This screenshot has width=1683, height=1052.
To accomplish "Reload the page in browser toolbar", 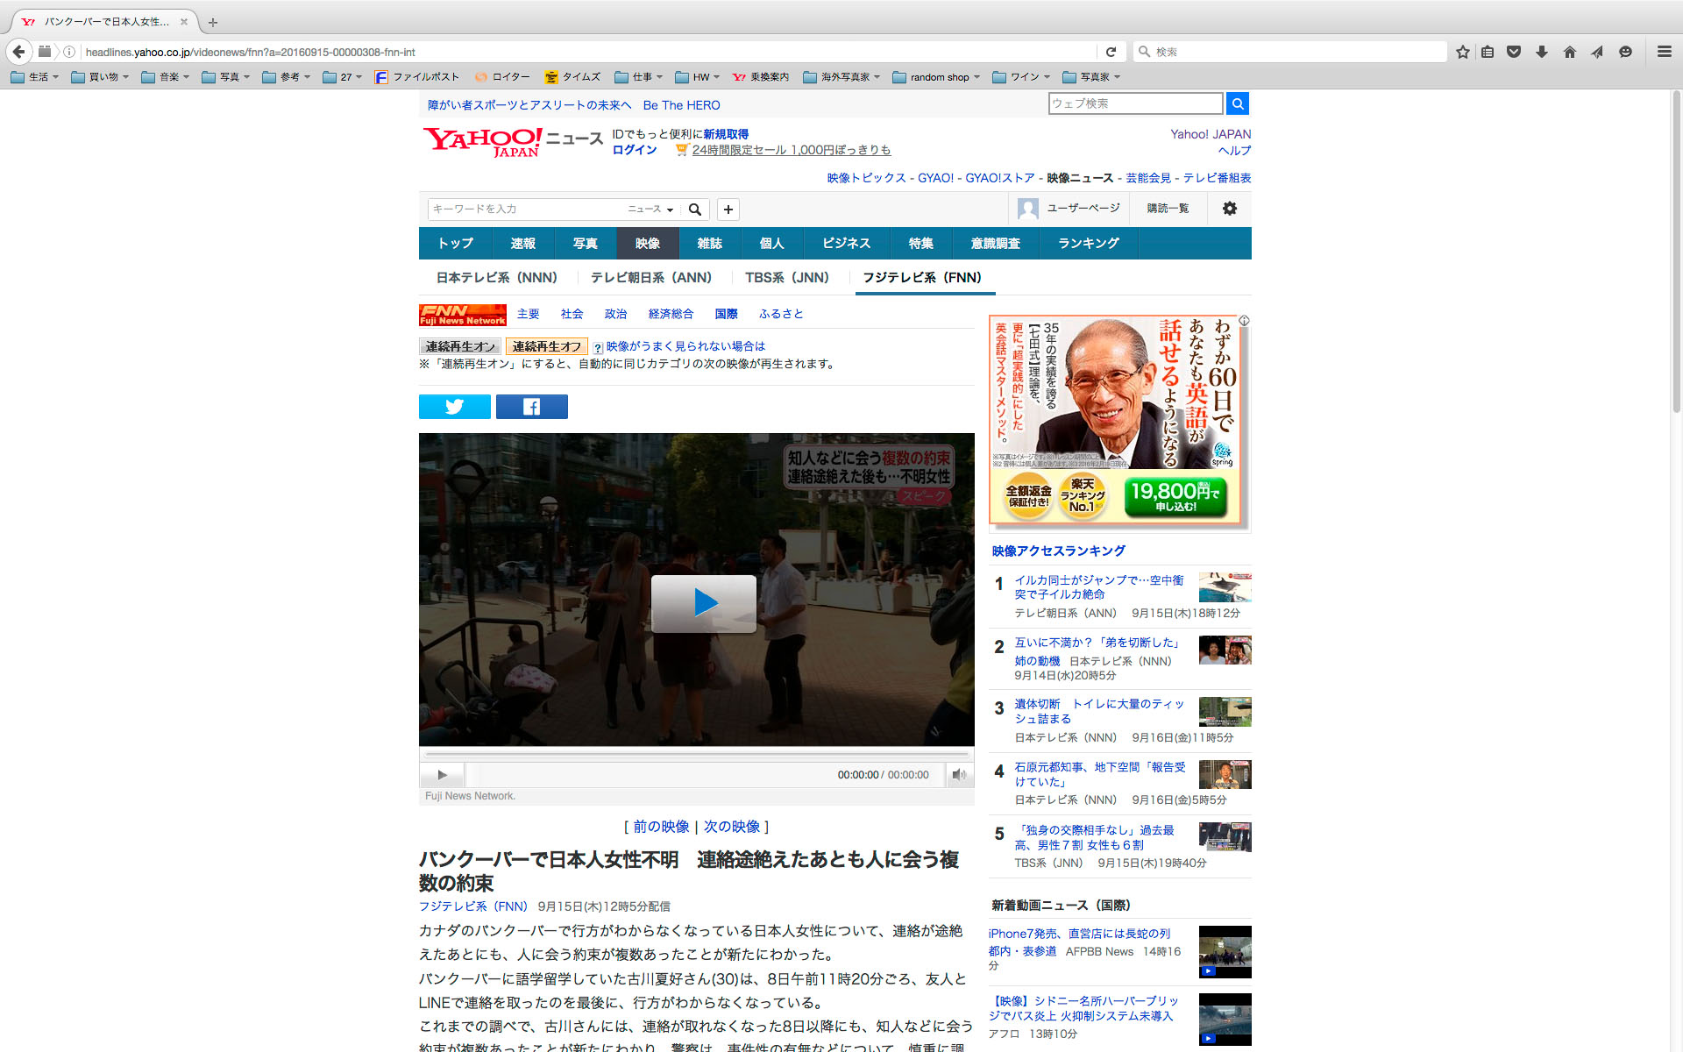I will tap(1111, 52).
